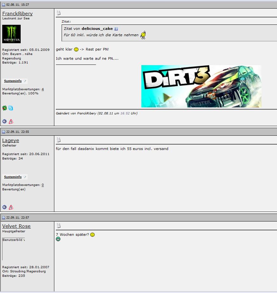
Task: Check FranckRibery's online status icon
Action: (x=4, y=121)
